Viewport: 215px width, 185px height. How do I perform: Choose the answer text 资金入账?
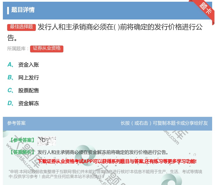[x=29, y=65]
